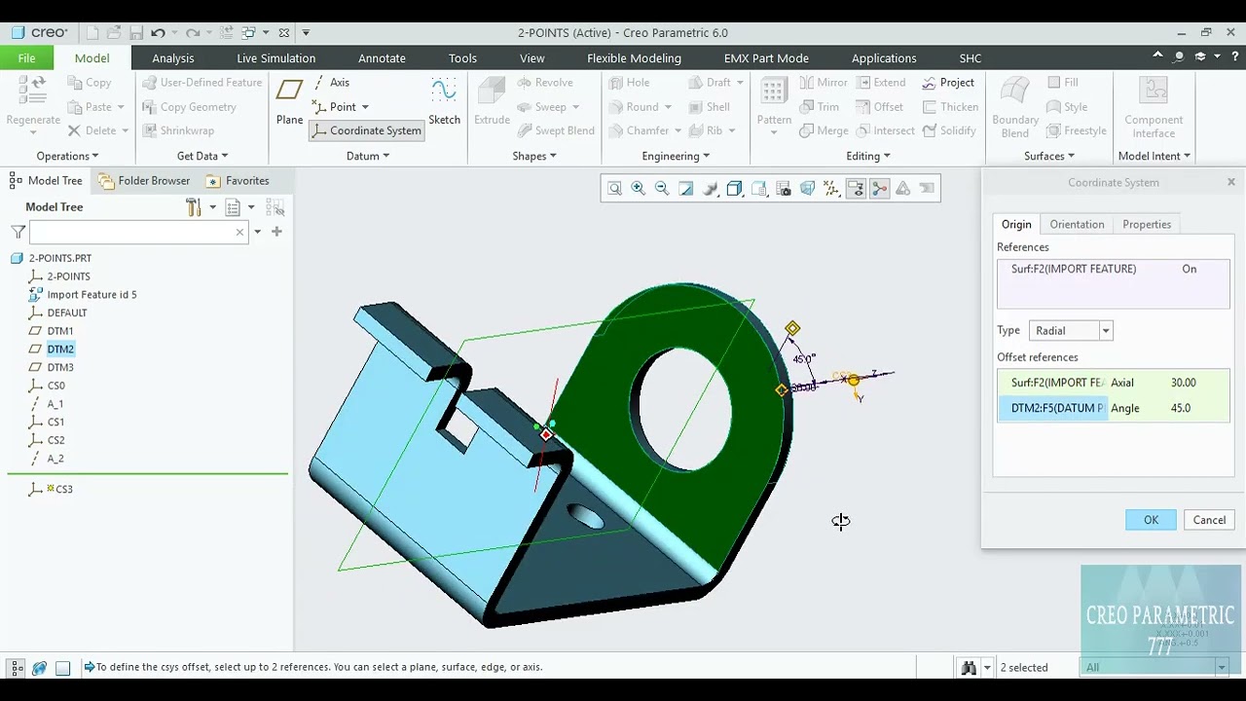Viewport: 1246px width, 701px height.
Task: Click Angle offset value 45.0
Action: pos(1180,409)
